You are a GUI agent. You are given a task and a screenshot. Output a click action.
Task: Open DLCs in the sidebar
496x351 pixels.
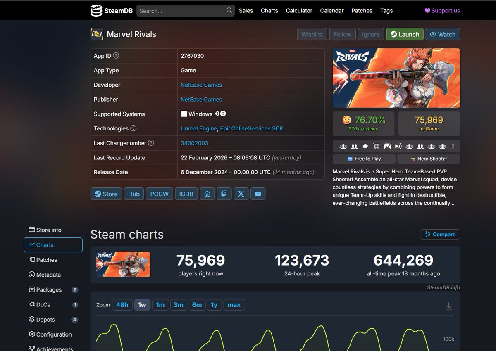pyautogui.click(x=53, y=304)
